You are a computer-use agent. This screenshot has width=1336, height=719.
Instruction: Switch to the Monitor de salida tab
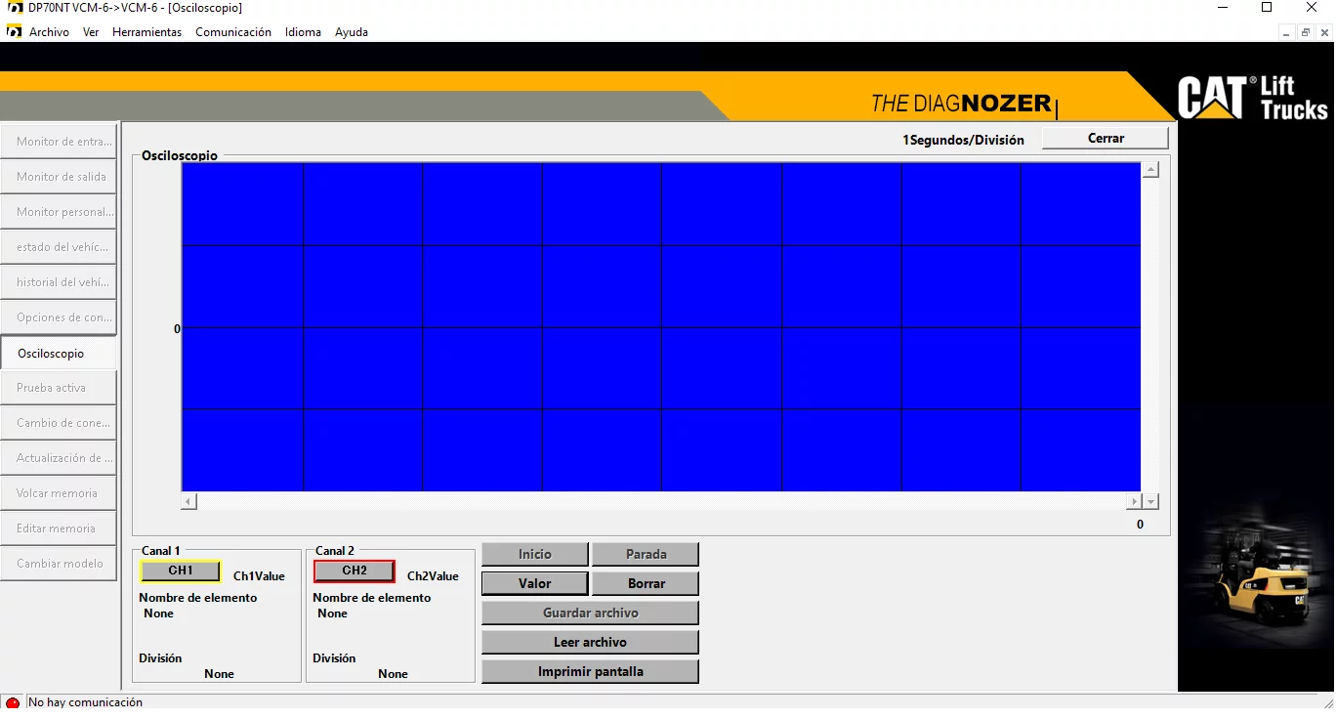[59, 177]
